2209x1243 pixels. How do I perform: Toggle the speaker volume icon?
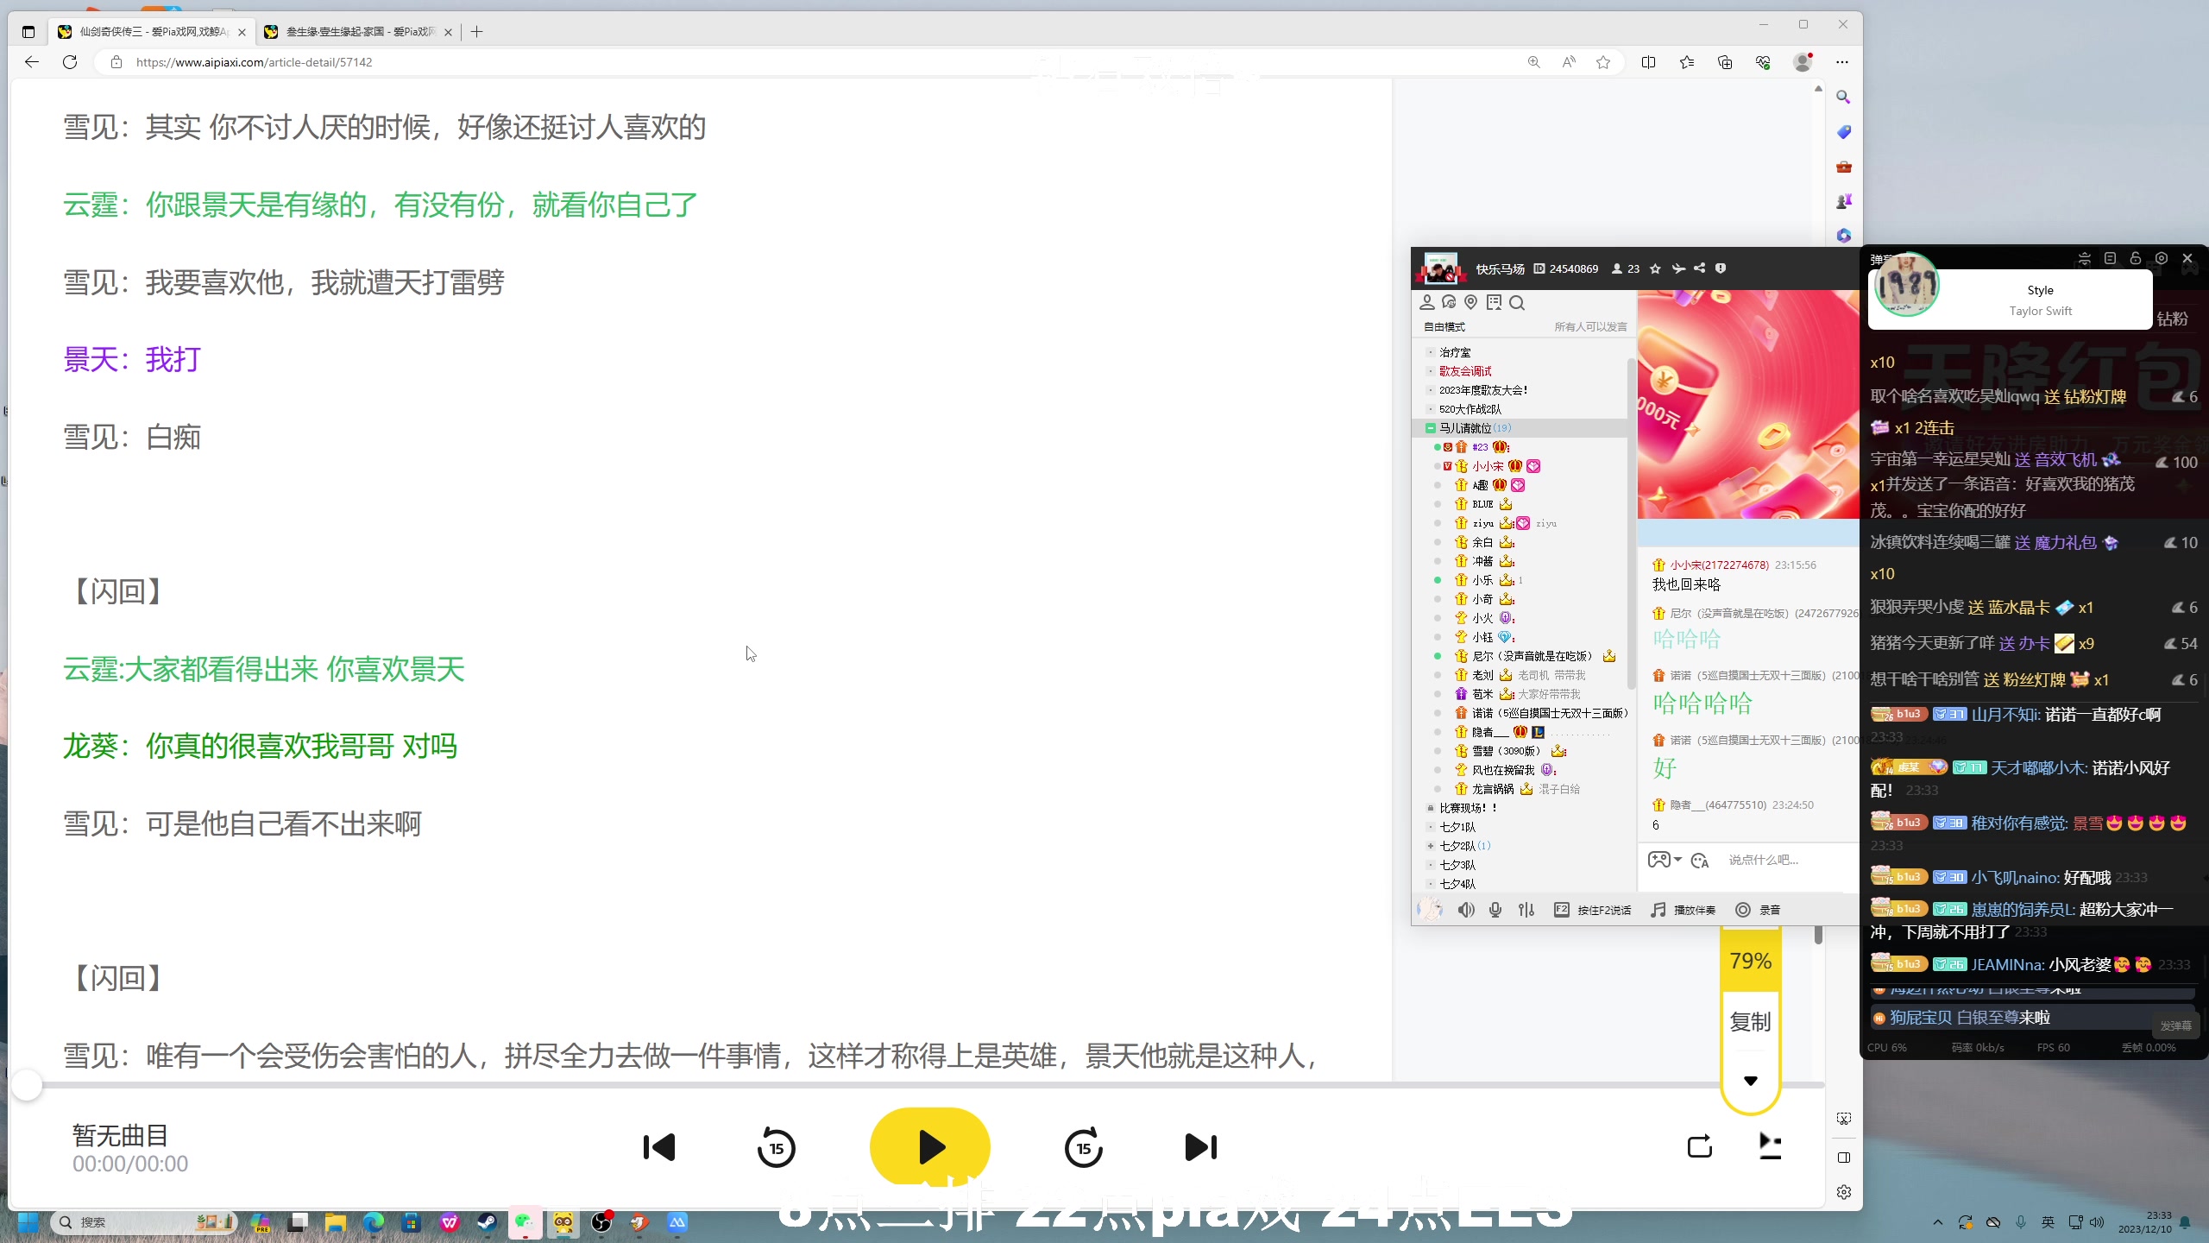(1465, 912)
